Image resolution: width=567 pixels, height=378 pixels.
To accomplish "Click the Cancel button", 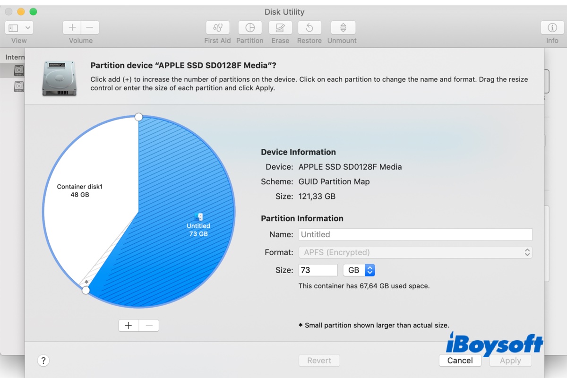I will (x=460, y=361).
